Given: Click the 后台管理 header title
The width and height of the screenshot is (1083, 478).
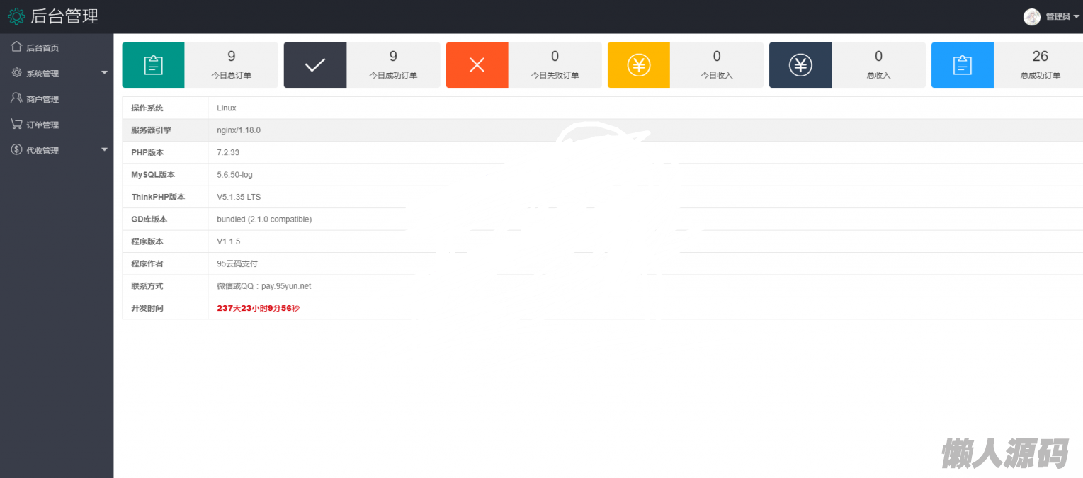Looking at the screenshot, I should click(x=64, y=16).
